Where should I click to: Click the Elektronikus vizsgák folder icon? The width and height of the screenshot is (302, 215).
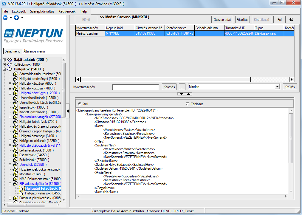(16, 117)
